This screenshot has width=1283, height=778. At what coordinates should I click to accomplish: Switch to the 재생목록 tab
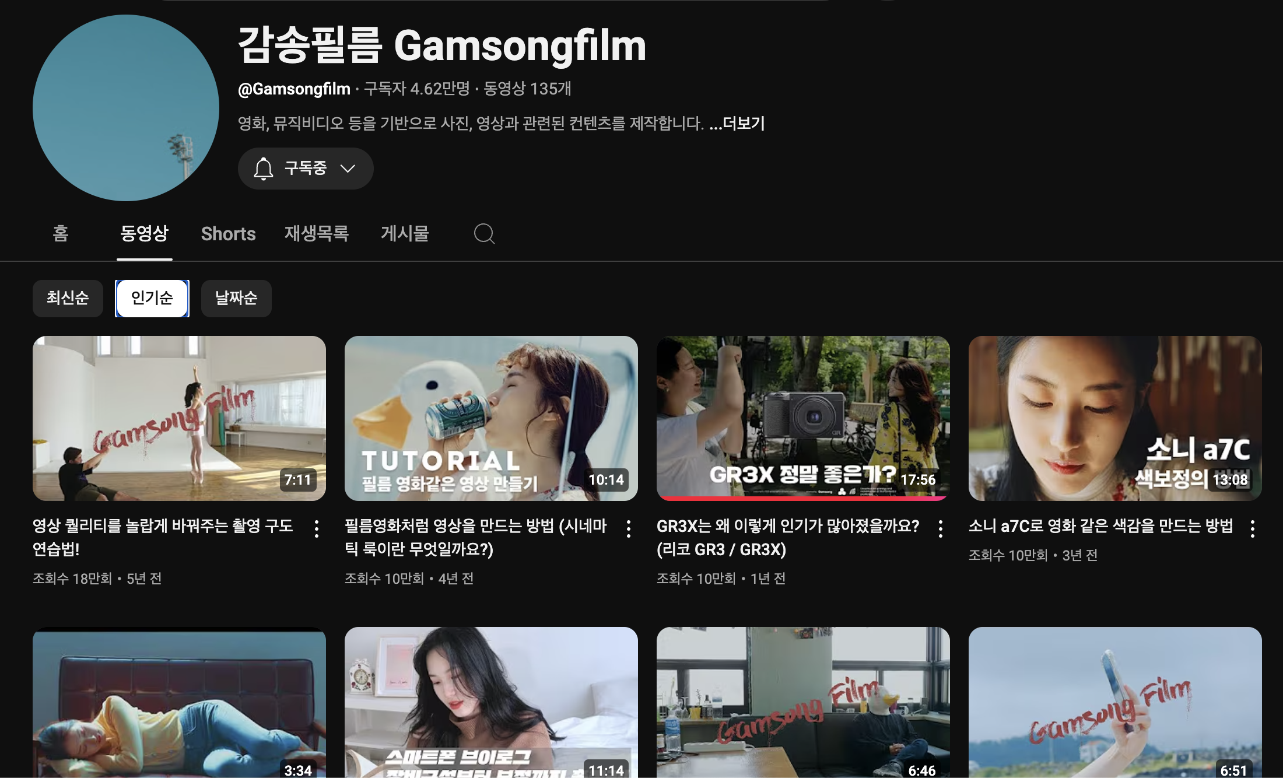317,234
